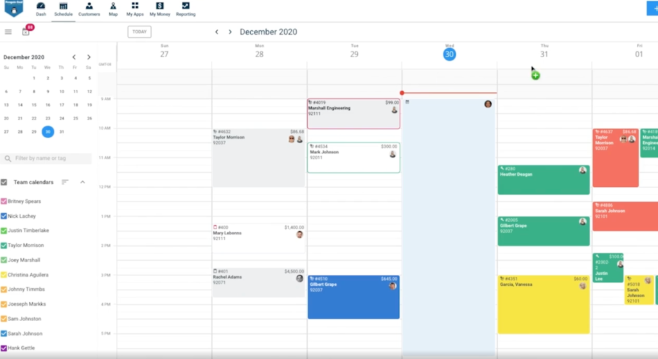Toggle Britney Spears calendar checkbox
The width and height of the screenshot is (658, 359).
coord(4,201)
